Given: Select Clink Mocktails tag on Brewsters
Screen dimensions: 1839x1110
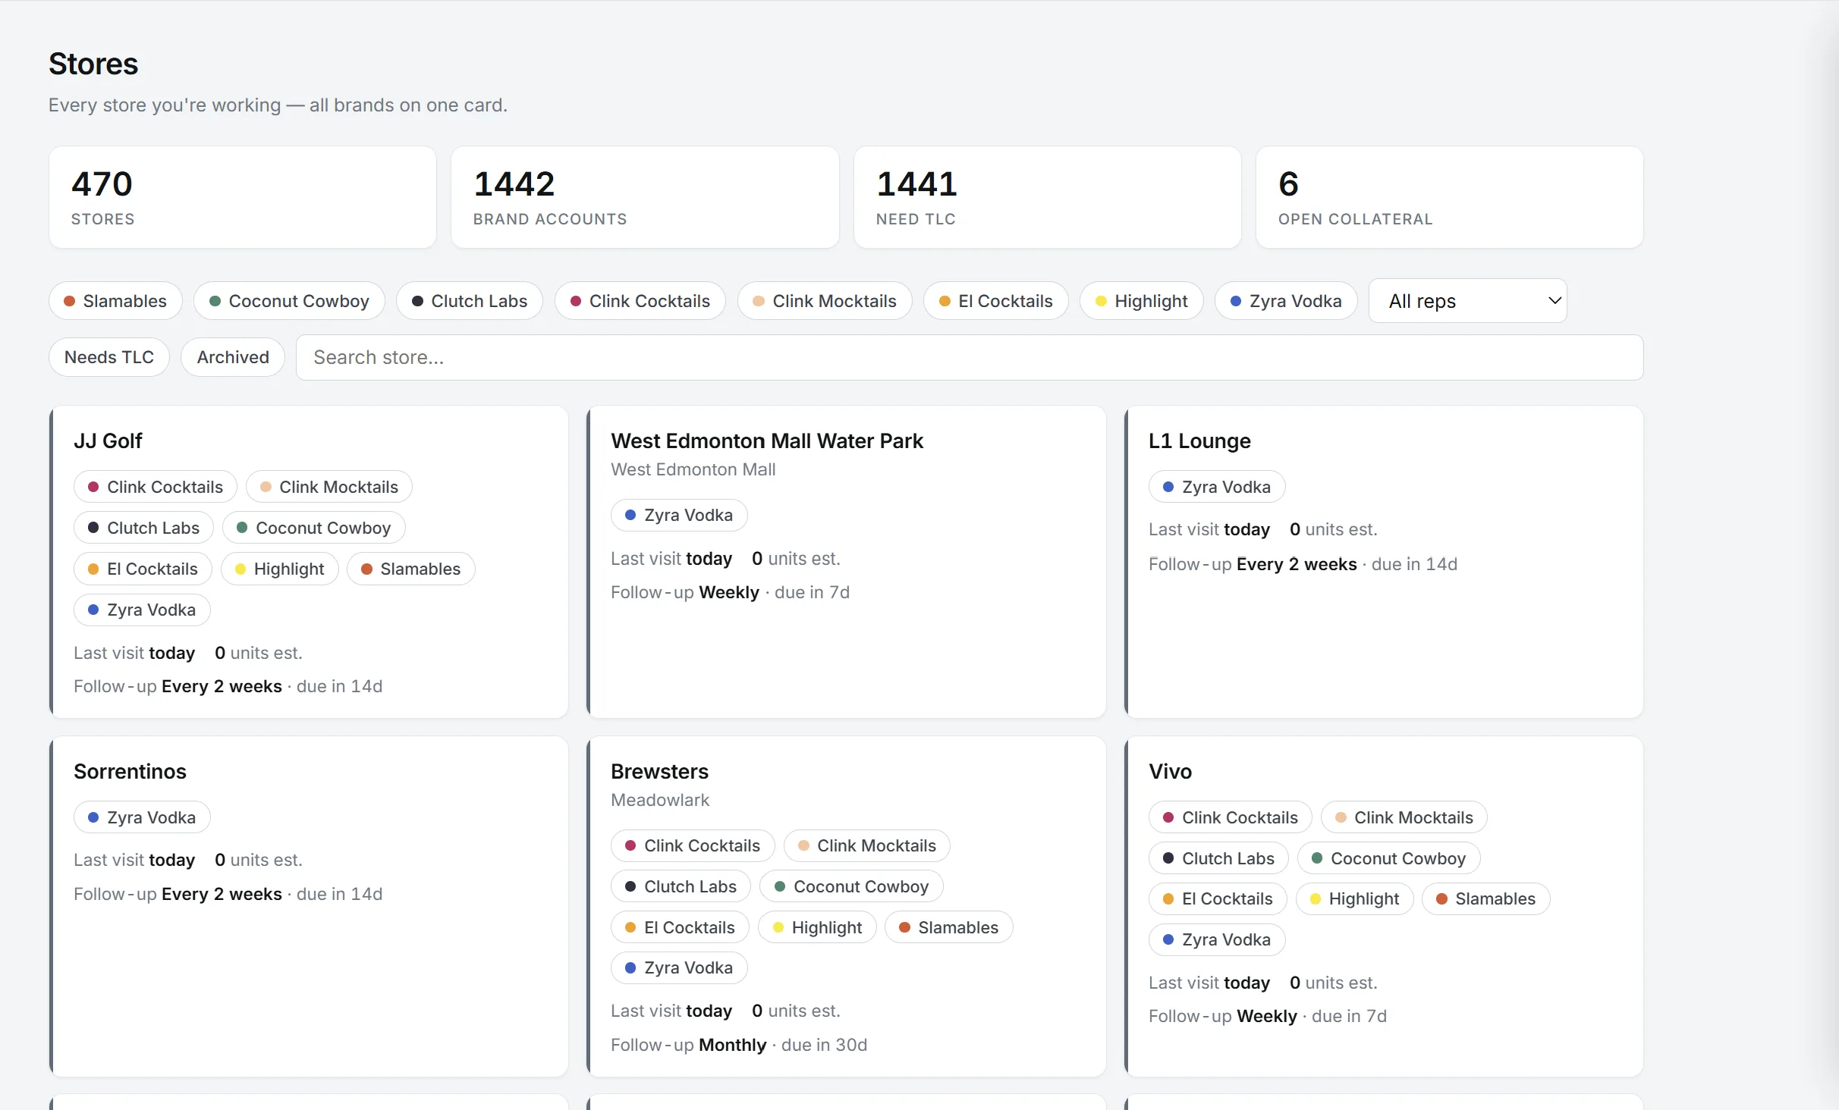Looking at the screenshot, I should [x=867, y=845].
